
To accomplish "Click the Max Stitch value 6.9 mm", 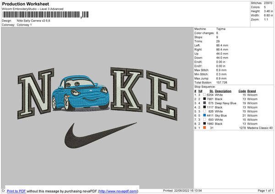I will click(x=221, y=70).
